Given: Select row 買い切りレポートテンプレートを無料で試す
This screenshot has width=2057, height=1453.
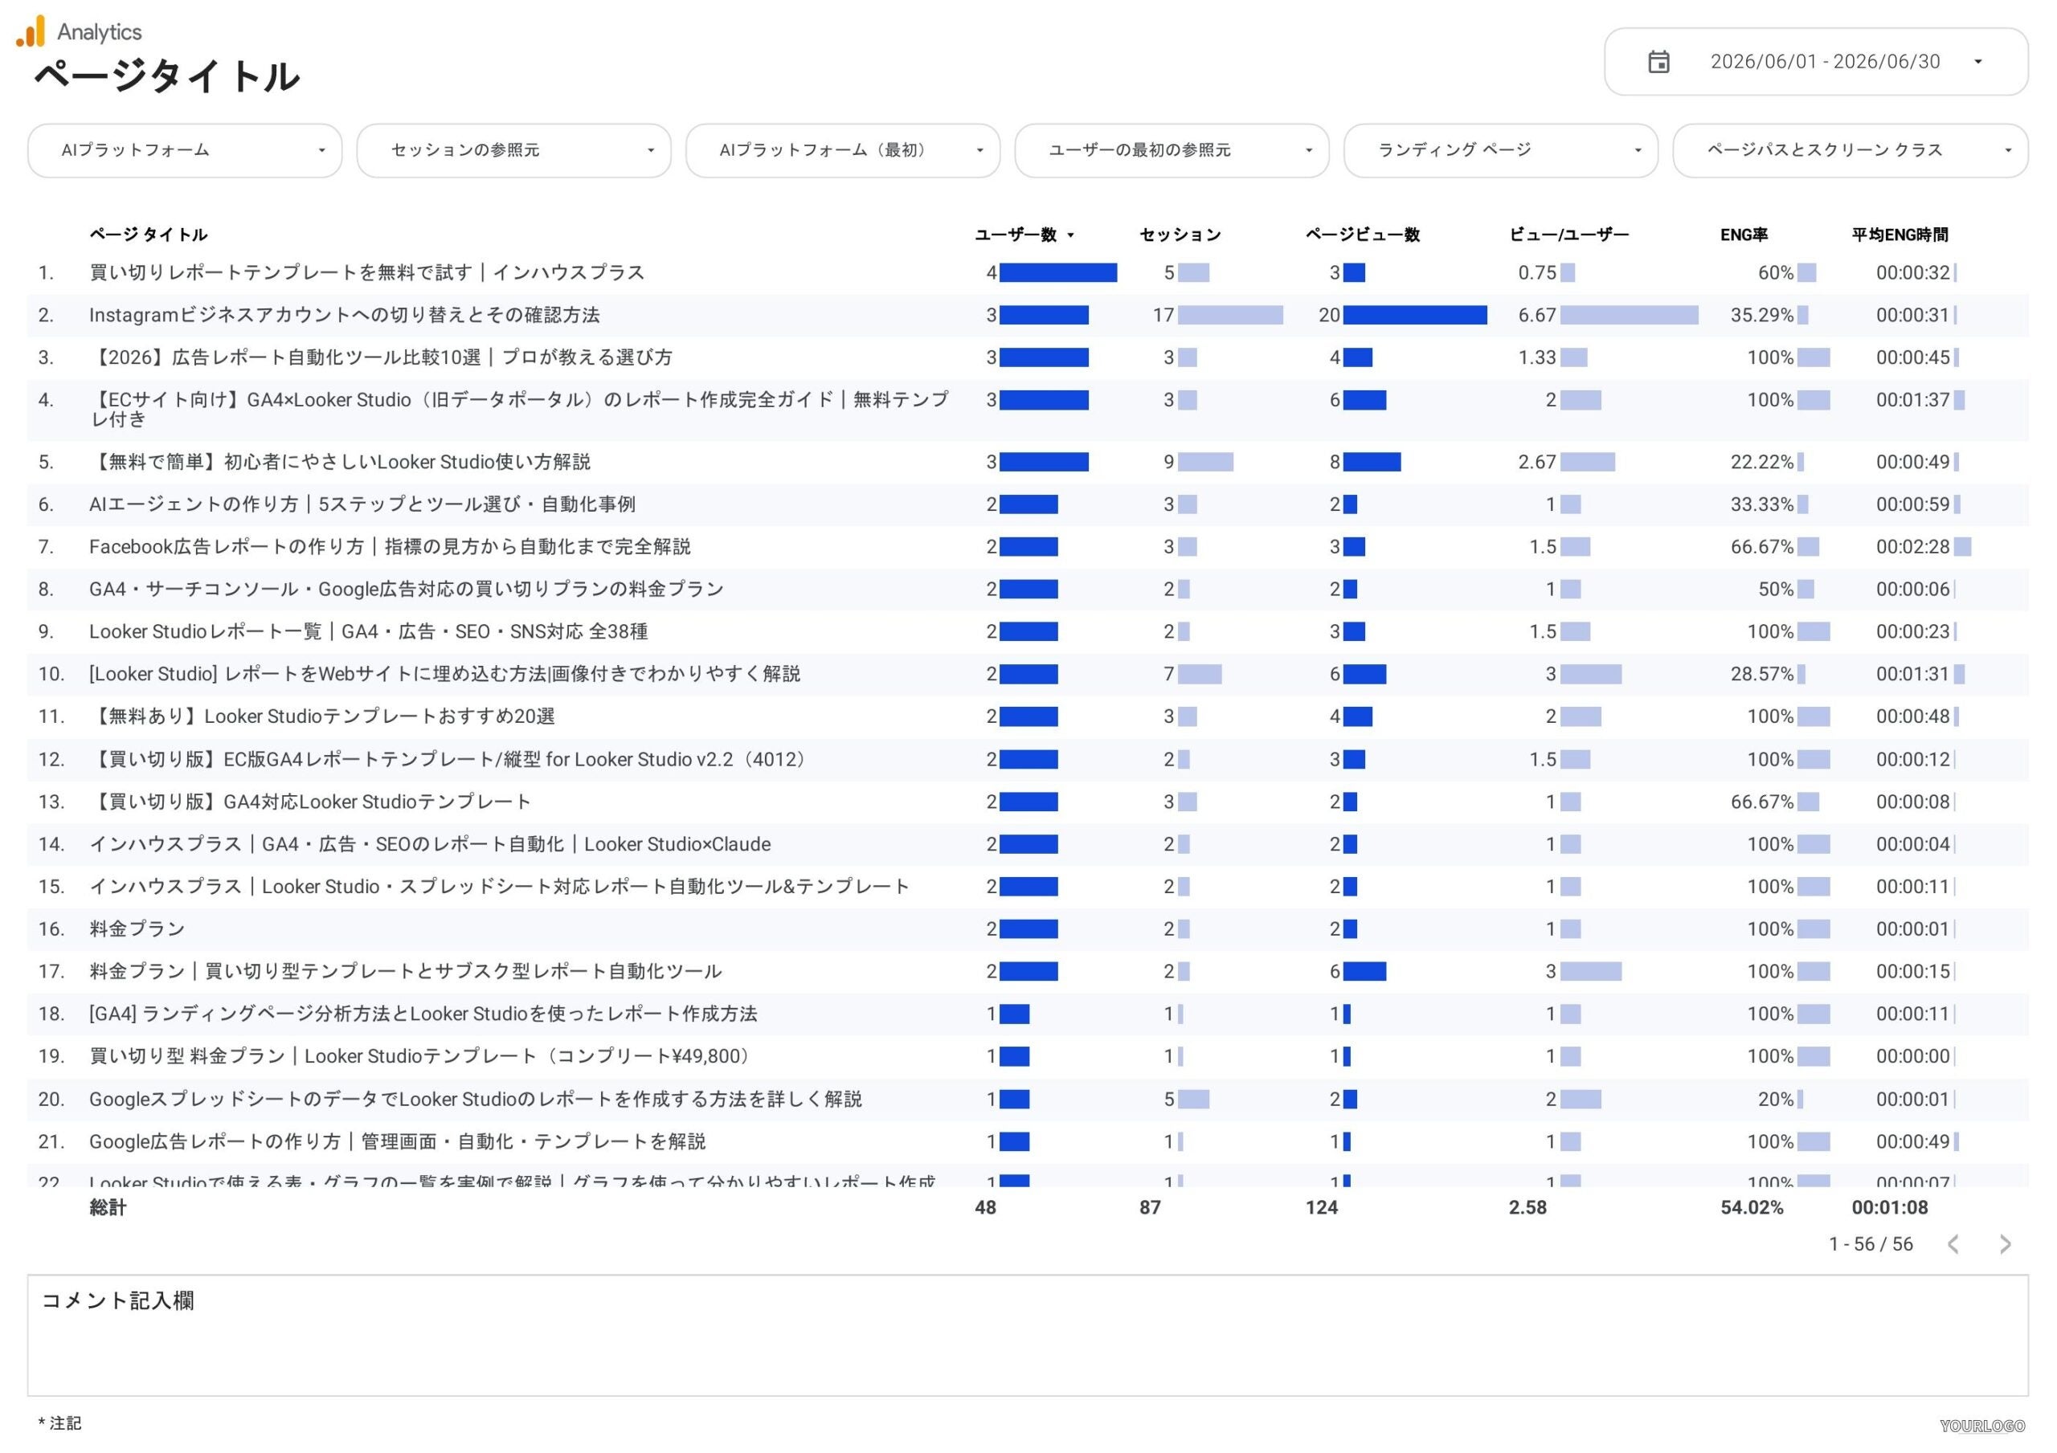Looking at the screenshot, I should (x=1028, y=272).
